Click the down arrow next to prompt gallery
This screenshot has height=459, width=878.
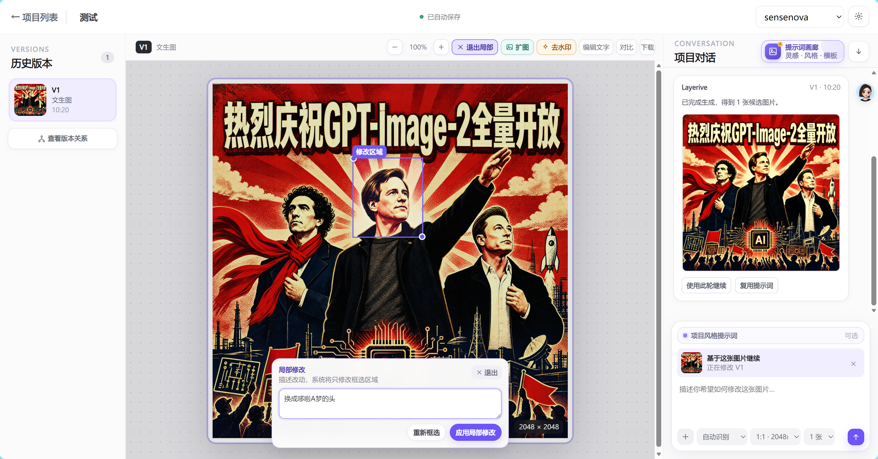[859, 51]
